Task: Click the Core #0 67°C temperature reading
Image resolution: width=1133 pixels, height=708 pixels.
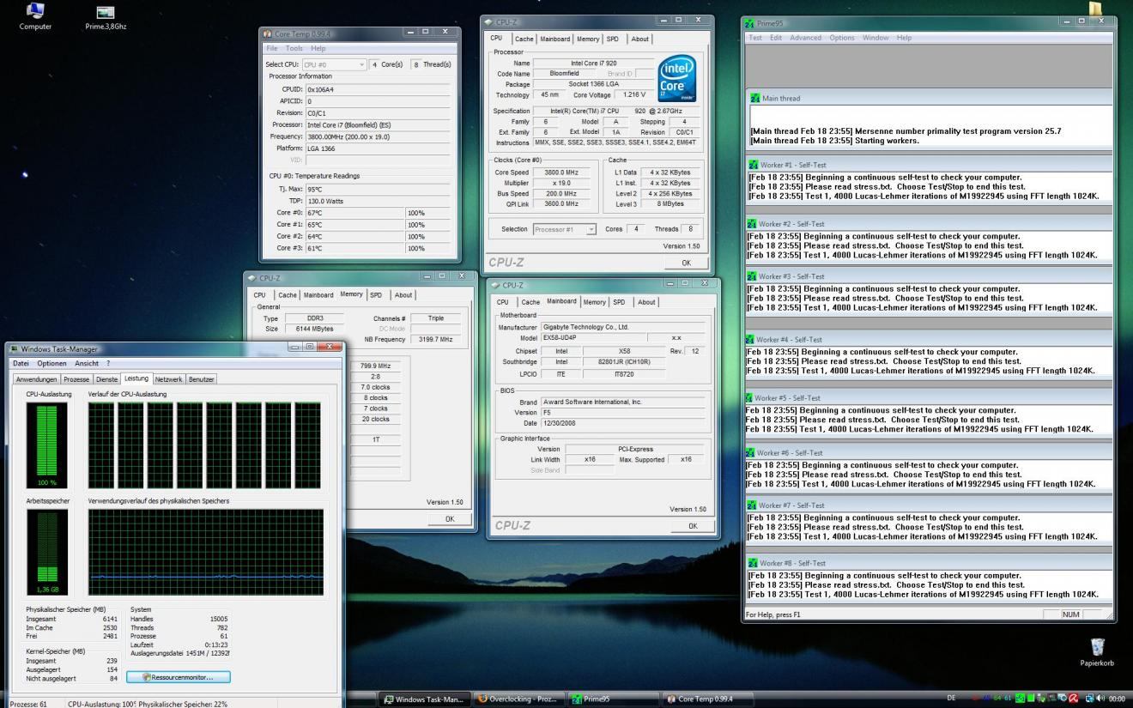Action: pos(355,213)
